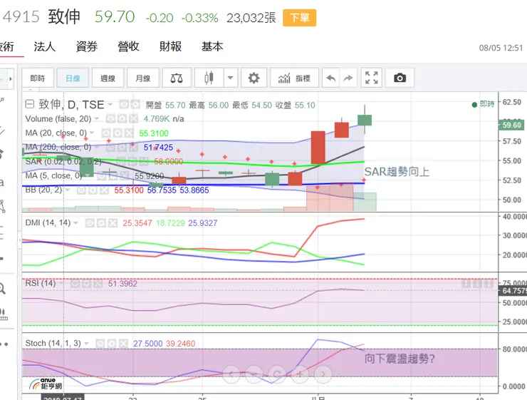527x400 pixels.
Task: Open settings gear for MA (20, close, 0)
Action: [x=118, y=133]
